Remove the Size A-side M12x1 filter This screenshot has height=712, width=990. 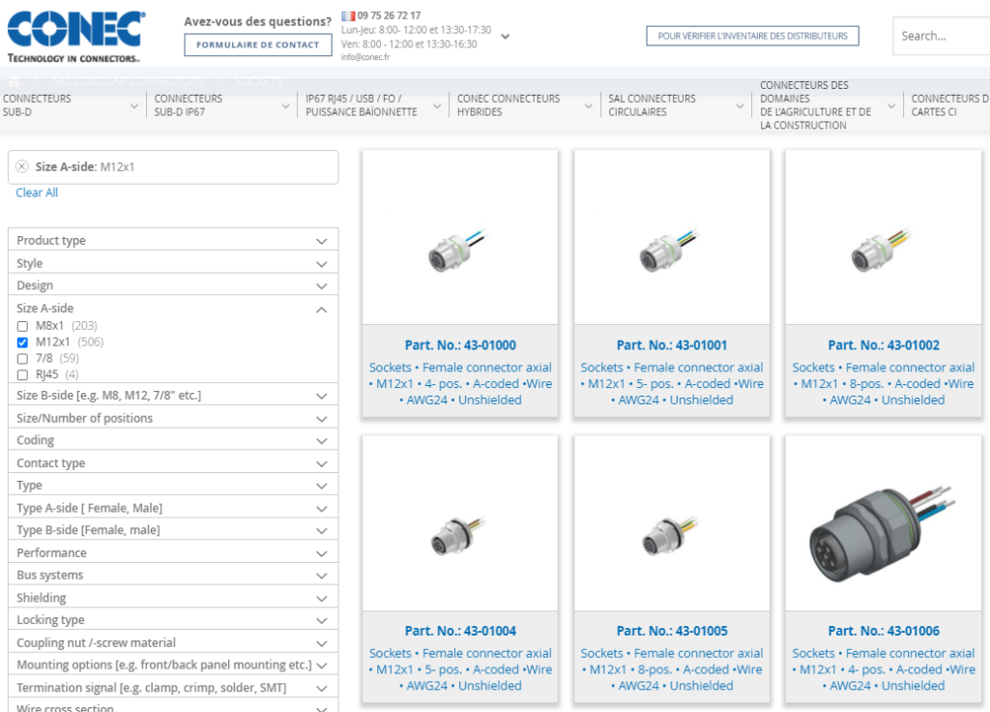pyautogui.click(x=22, y=166)
